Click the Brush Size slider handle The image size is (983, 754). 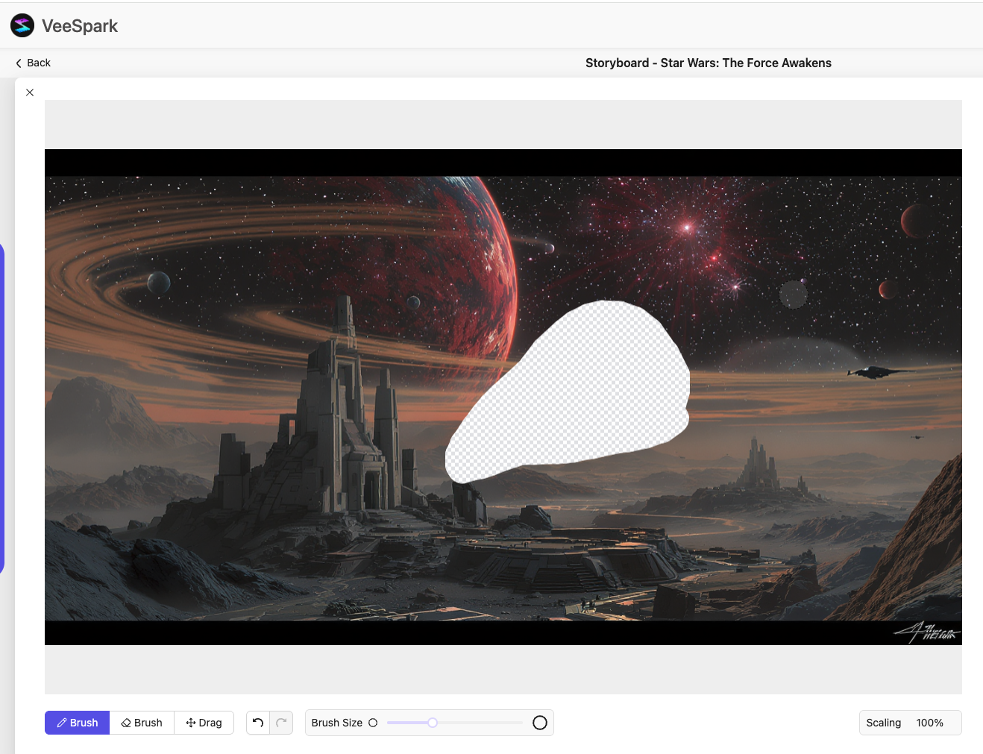tap(433, 723)
